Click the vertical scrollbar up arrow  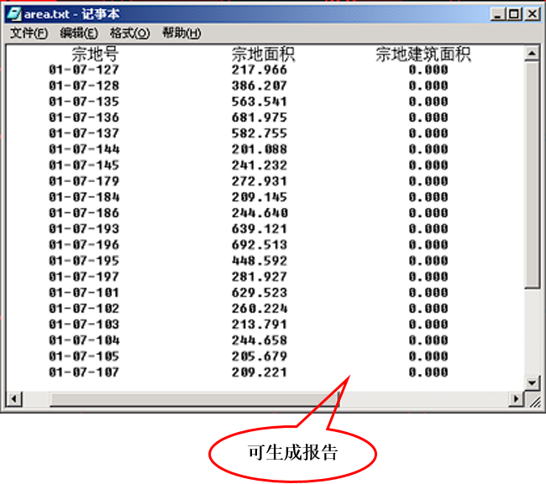point(531,54)
